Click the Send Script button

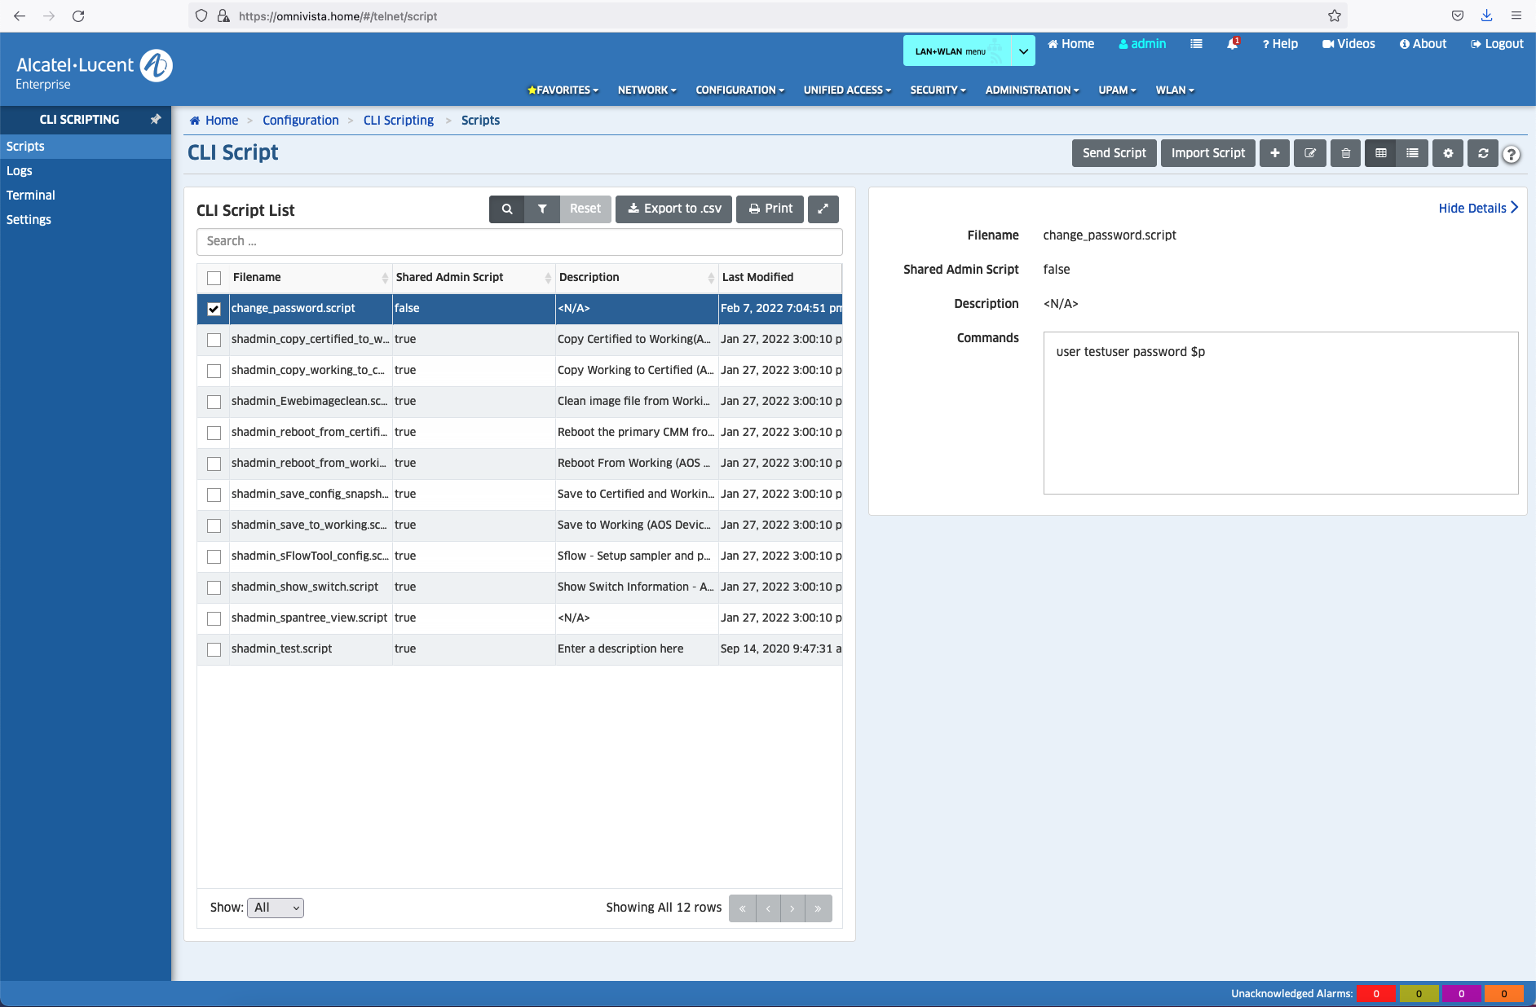pos(1114,153)
